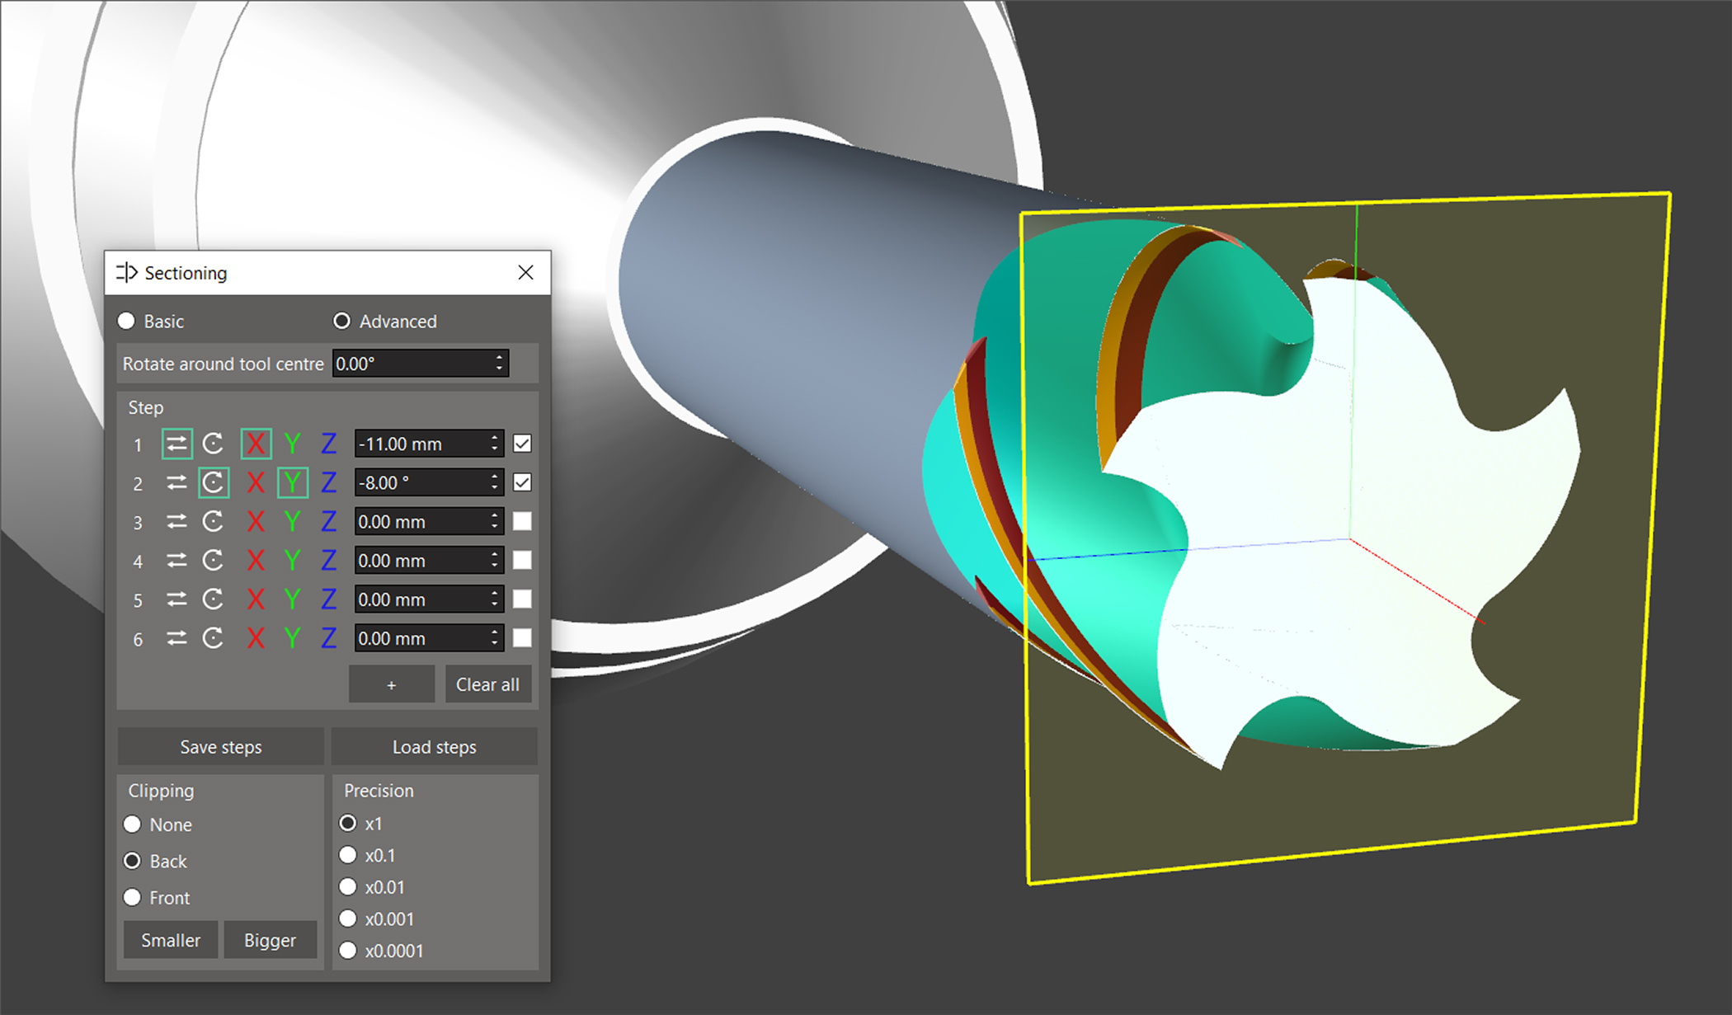Select the flip direction icon for step 1
This screenshot has width=1732, height=1015.
[176, 444]
